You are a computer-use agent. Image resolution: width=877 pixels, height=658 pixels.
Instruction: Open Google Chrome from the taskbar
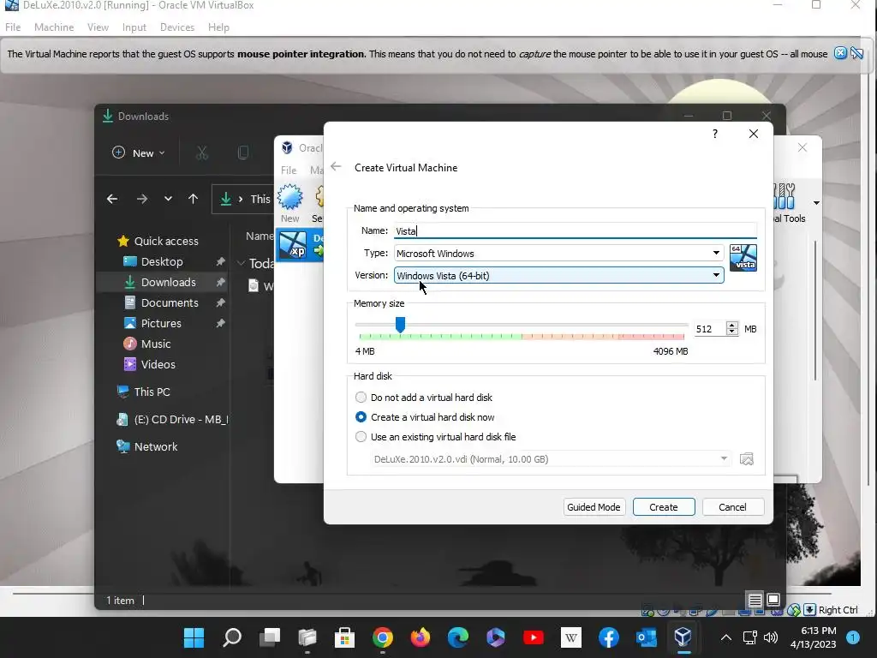pos(383,637)
